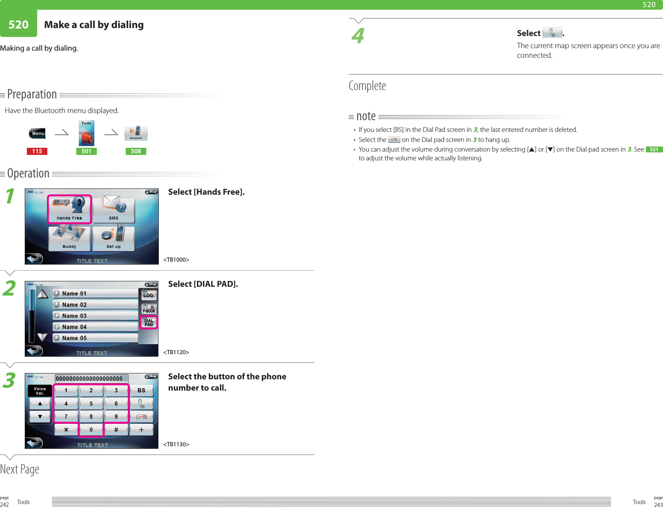
Task: Increase voice volume with up arrow
Action: click(40, 404)
